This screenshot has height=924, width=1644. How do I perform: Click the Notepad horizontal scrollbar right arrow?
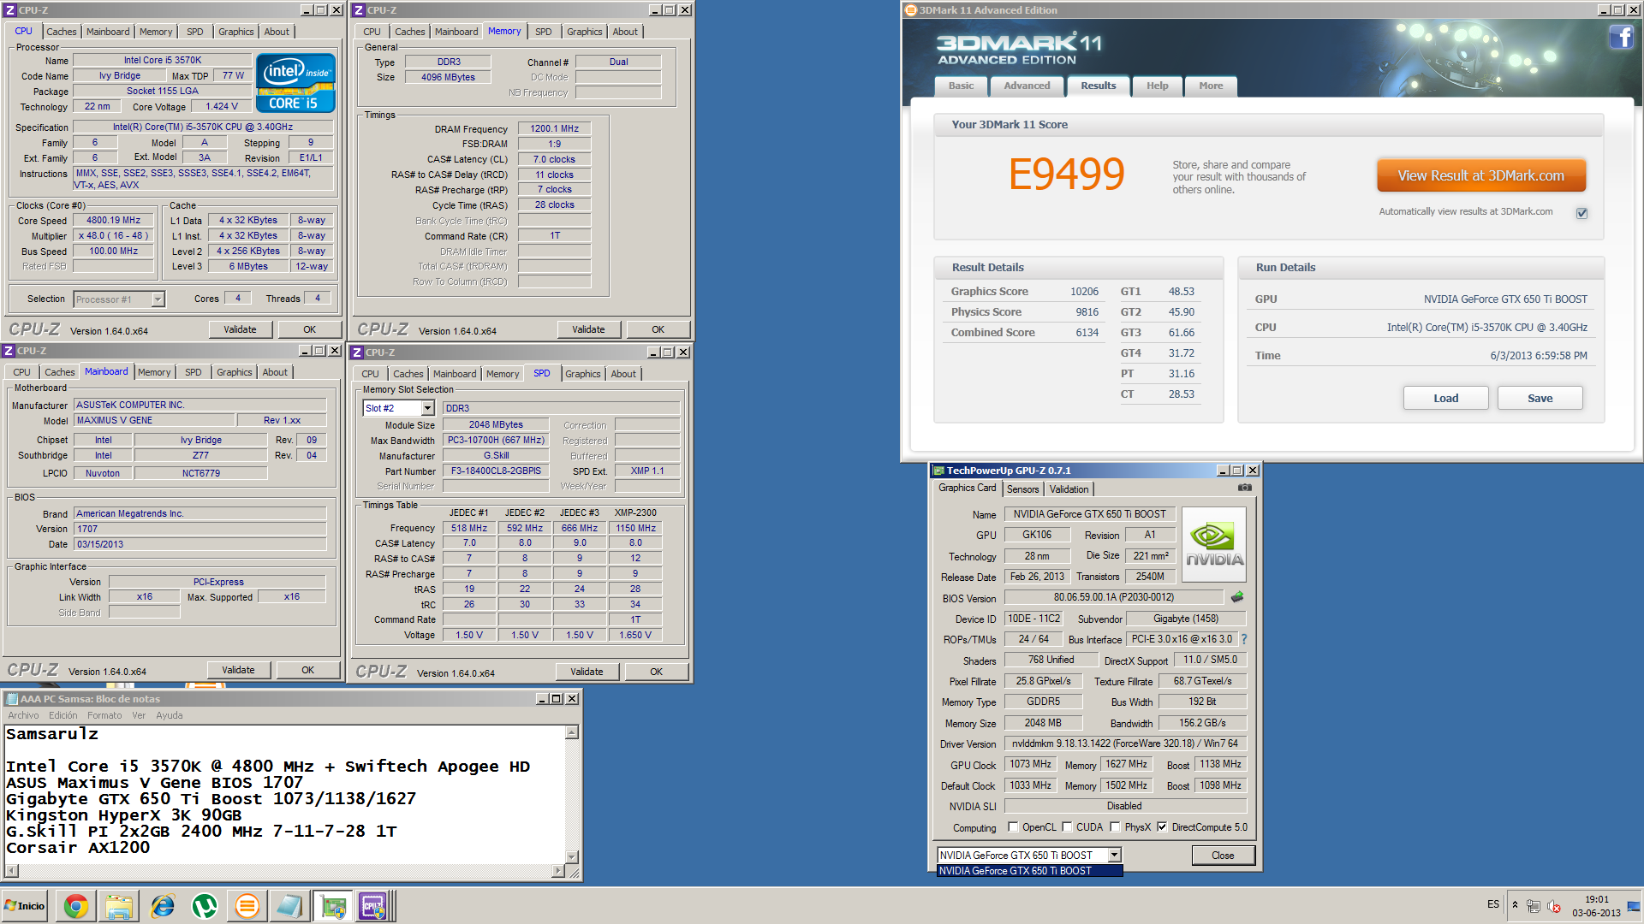point(558,871)
